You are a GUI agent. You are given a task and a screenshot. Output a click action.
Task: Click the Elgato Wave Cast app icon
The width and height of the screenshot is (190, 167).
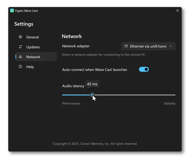coord(12,11)
